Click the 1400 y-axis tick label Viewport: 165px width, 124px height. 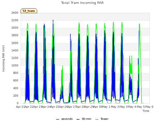(x=15, y=50)
